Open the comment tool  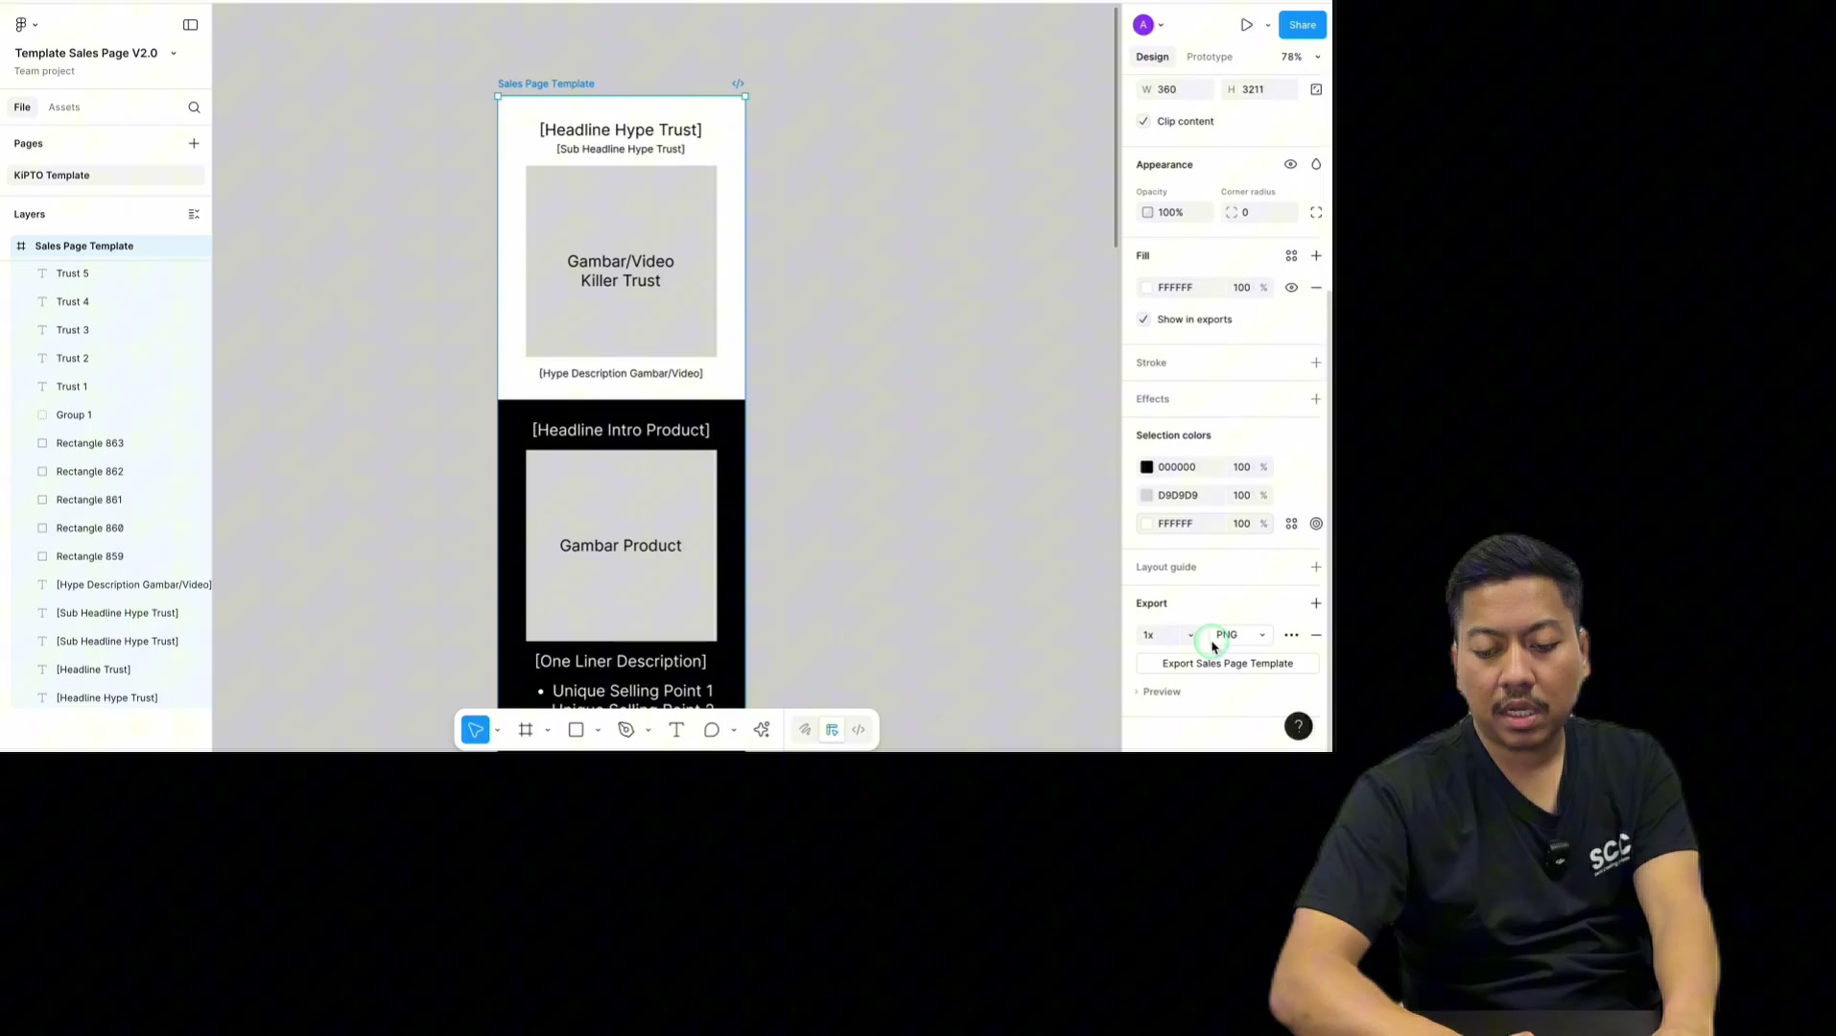tap(712, 730)
